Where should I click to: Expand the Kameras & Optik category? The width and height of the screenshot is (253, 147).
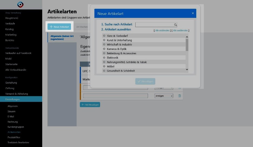[x=104, y=49]
